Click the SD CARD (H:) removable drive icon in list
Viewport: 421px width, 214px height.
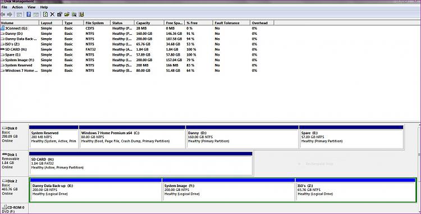pyautogui.click(x=3, y=49)
